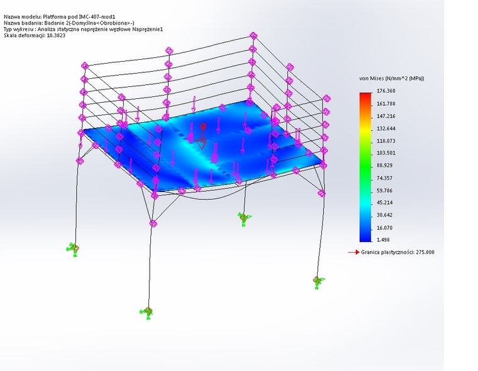Click the legend value 118.073

pyautogui.click(x=386, y=141)
